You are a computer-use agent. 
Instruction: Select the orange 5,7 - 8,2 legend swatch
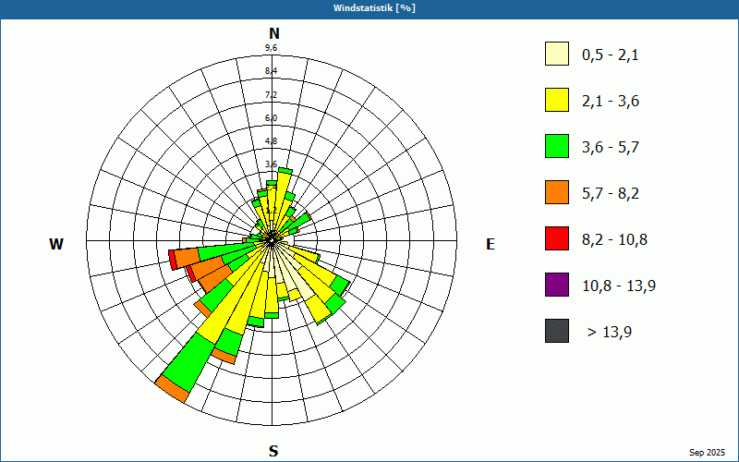click(x=557, y=192)
